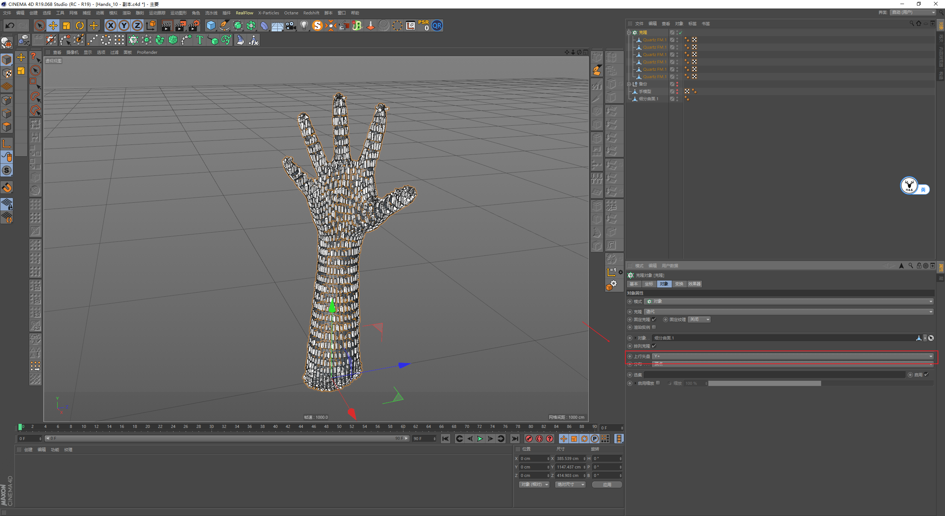The width and height of the screenshot is (945, 516).
Task: Open the PSR reset icon
Action: 423,26
